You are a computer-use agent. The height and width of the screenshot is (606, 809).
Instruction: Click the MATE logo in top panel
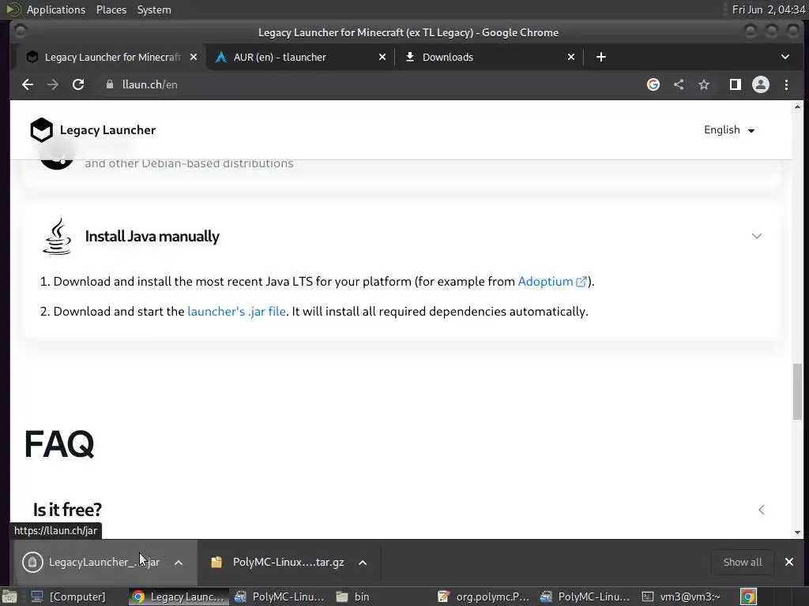13,9
